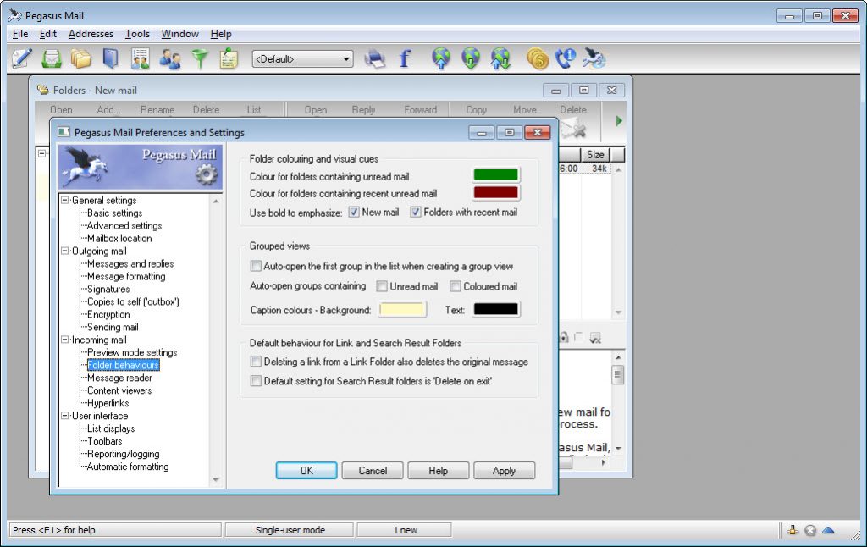Click the gold coins toolbar icon

[x=537, y=58]
